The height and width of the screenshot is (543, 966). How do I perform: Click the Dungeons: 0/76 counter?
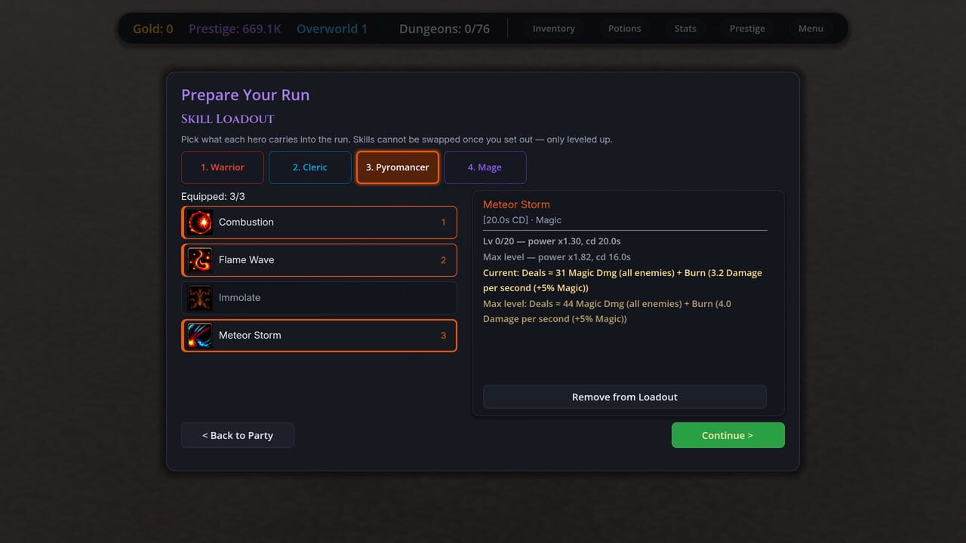tap(445, 29)
